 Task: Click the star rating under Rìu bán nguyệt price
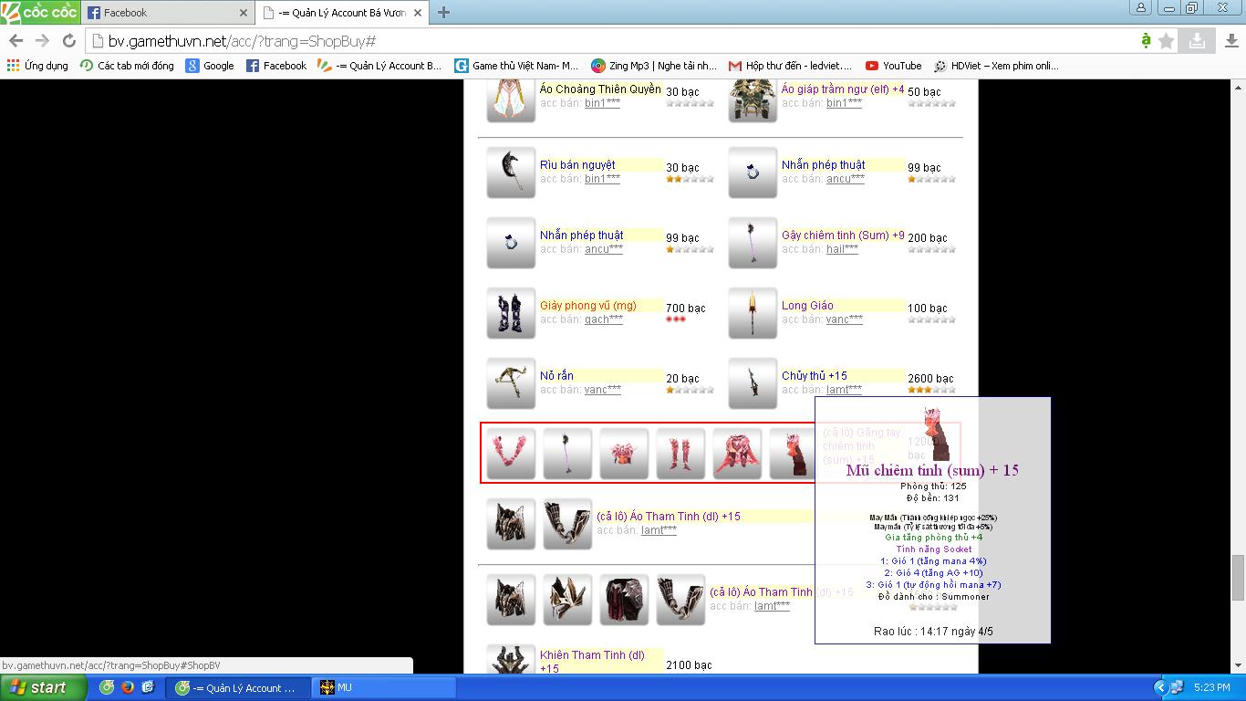[x=690, y=180]
